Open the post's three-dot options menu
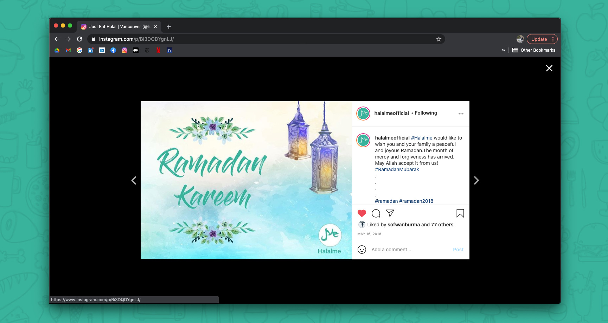 [461, 114]
